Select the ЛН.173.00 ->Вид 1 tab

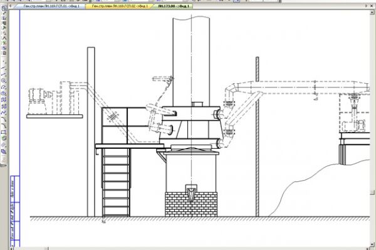173,6
